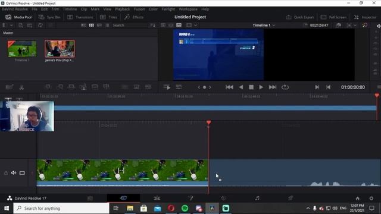Image resolution: width=381 pixels, height=214 pixels.
Task: Click the Smart Insert icon
Action: pos(48,87)
